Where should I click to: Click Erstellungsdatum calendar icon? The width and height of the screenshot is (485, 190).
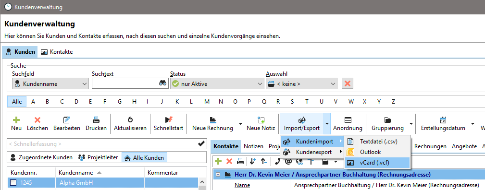pos(443,120)
